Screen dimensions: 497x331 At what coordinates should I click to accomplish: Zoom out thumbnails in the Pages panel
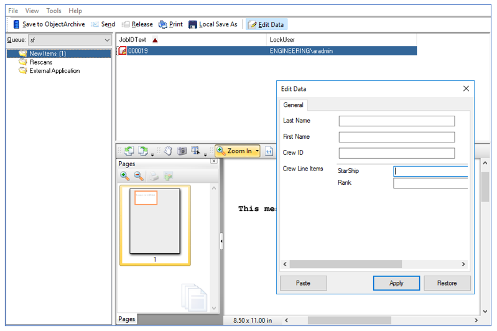(x=139, y=176)
